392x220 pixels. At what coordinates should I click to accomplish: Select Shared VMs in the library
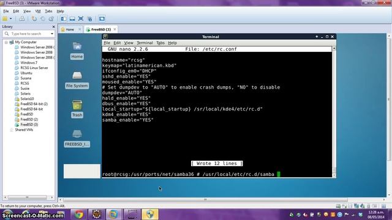pos(24,130)
